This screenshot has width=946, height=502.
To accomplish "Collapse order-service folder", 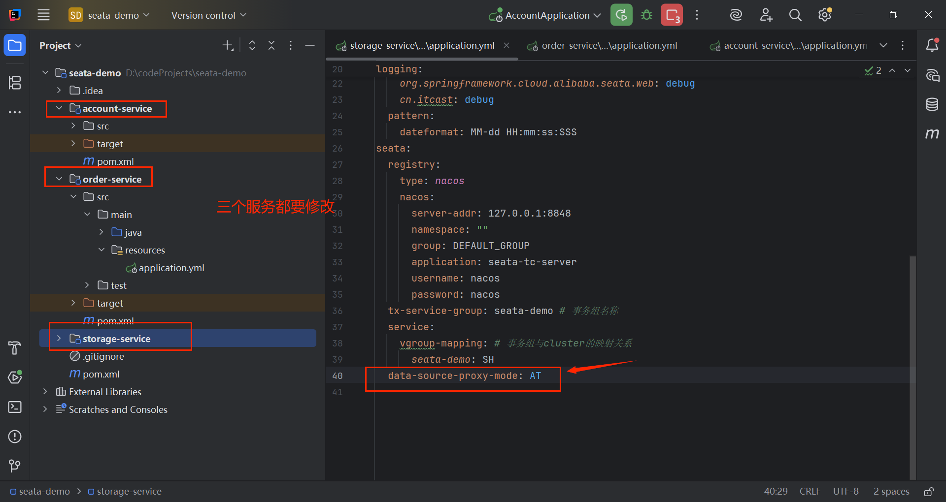I will [x=59, y=179].
